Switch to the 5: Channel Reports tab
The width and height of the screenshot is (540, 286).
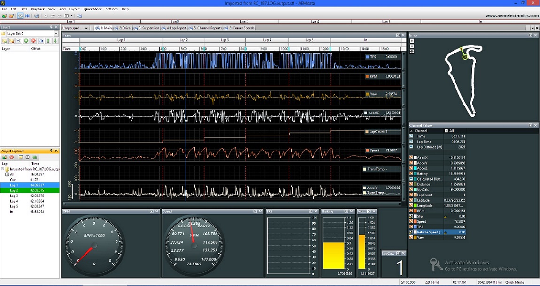point(205,28)
